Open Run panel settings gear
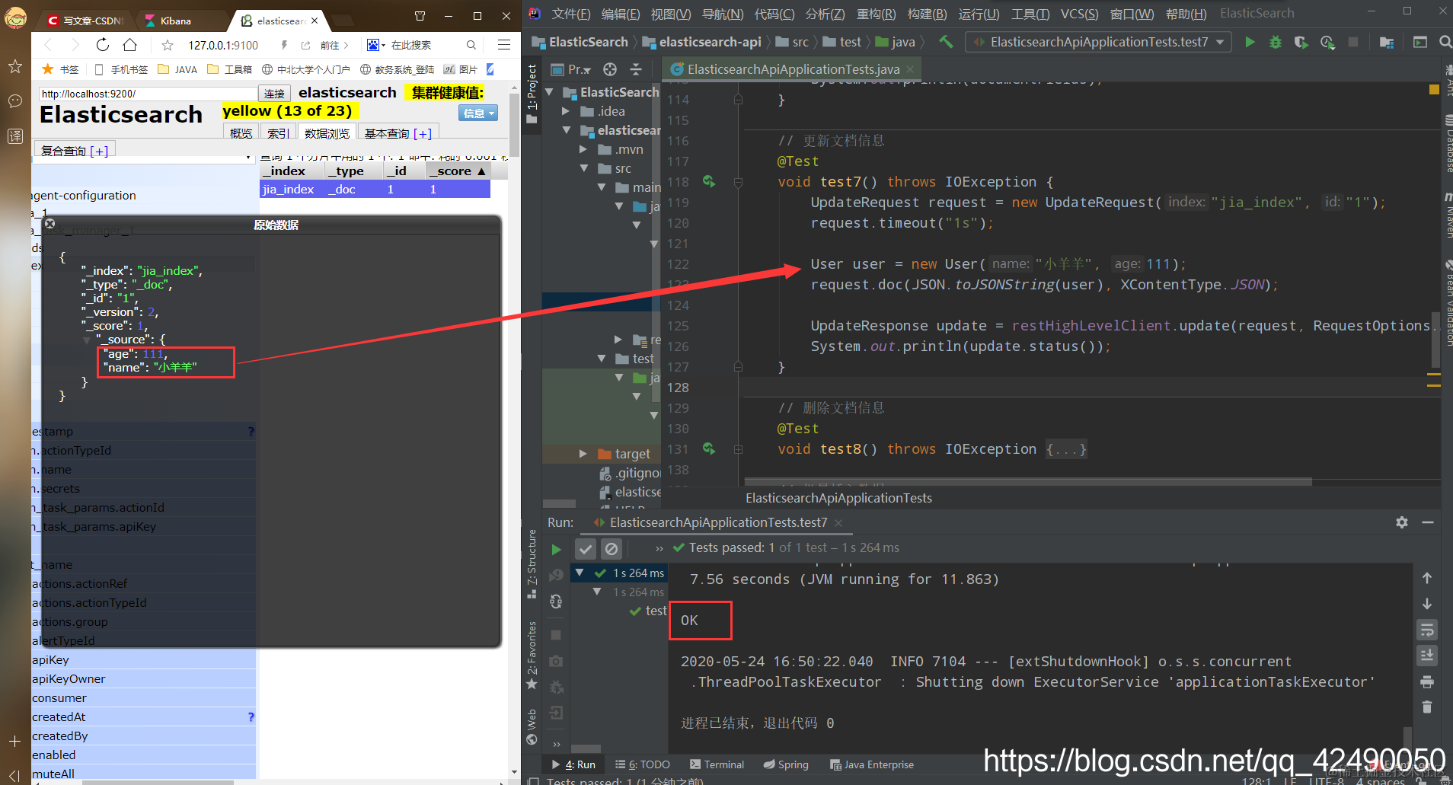Screen dimensions: 1453x785 1402,522
